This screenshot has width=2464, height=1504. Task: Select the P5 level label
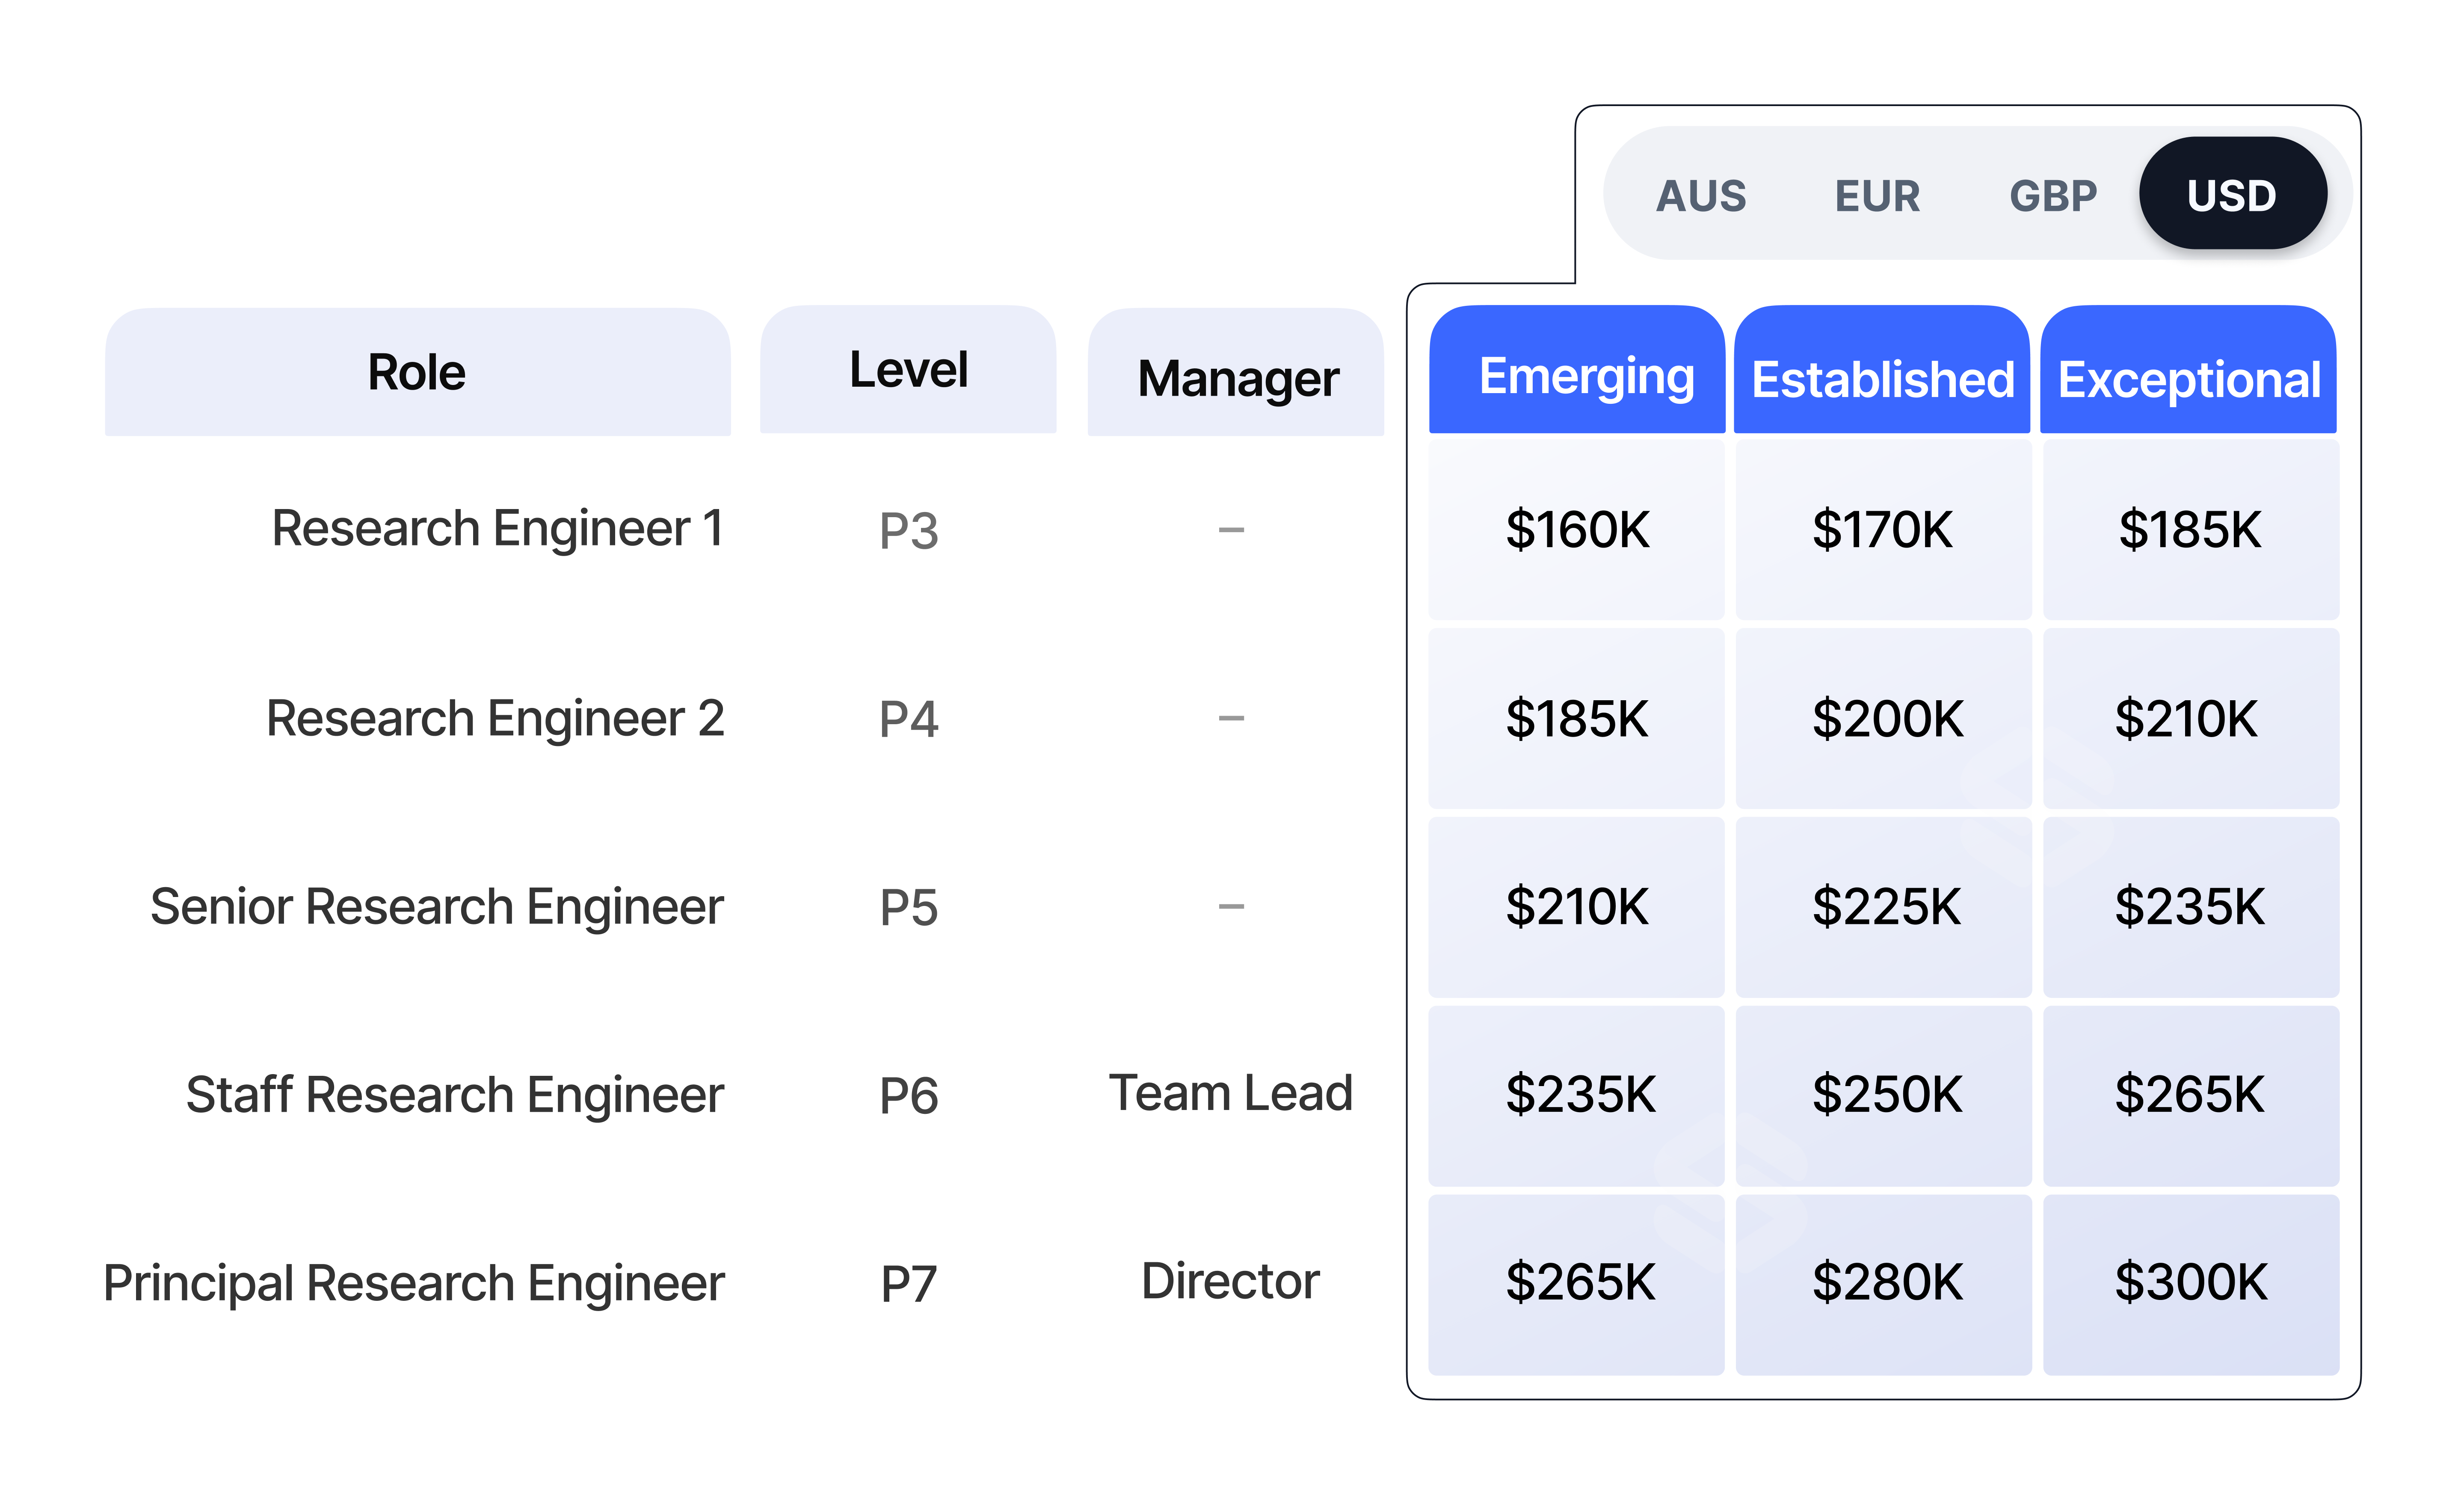tap(908, 907)
